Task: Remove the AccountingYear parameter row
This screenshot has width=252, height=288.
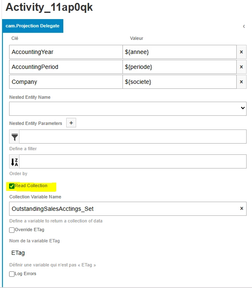Action: point(242,52)
